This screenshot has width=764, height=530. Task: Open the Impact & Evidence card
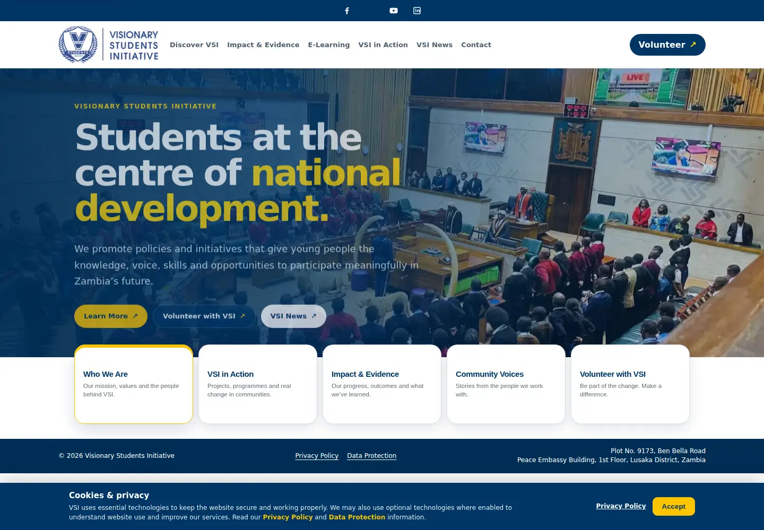(x=382, y=384)
